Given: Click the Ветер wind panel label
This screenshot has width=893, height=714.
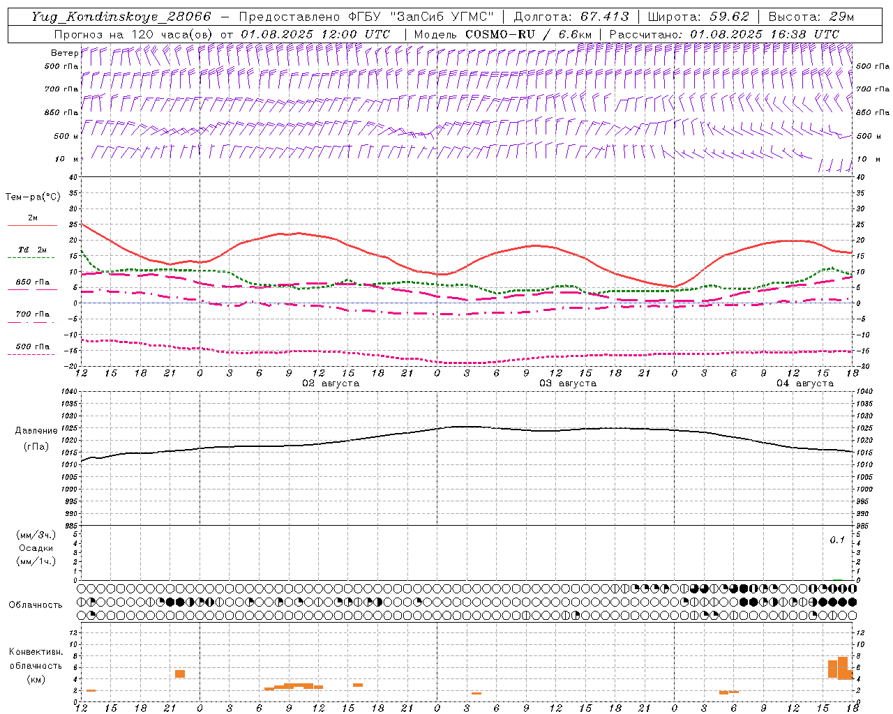Looking at the screenshot, I should click(65, 53).
